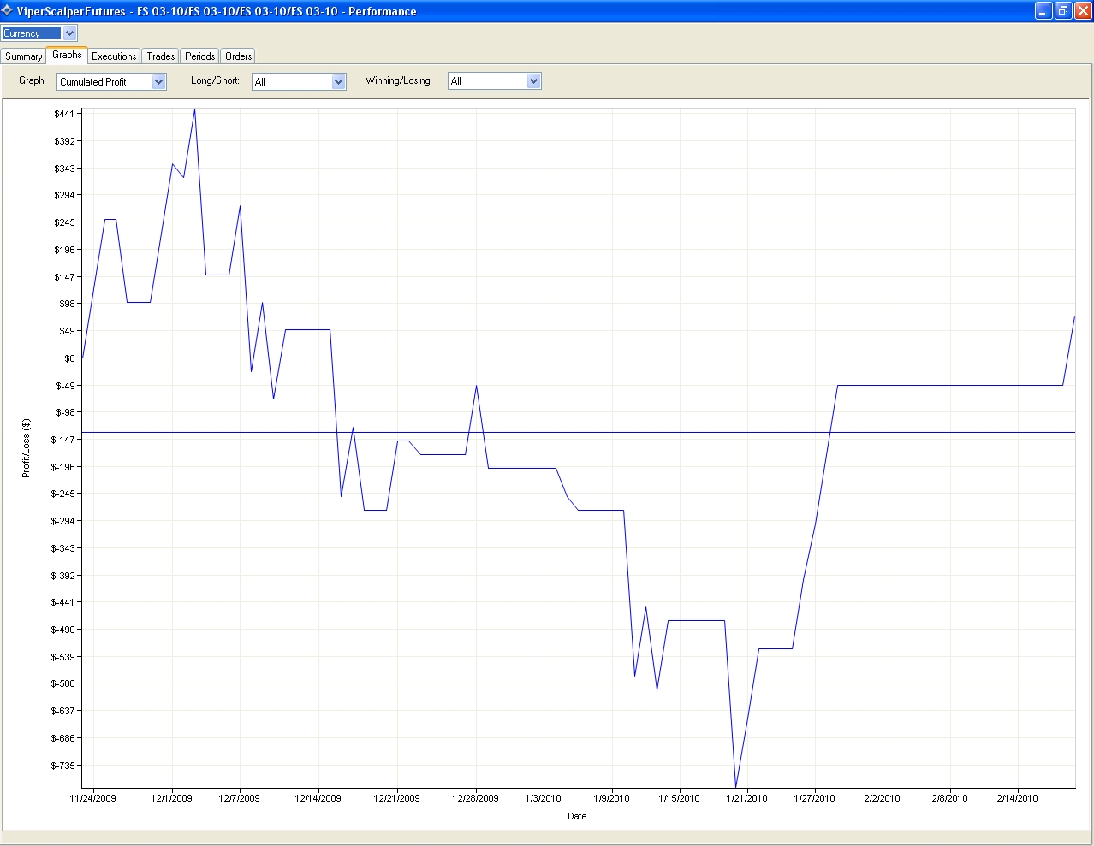Click the 12/1/2009 date label

click(171, 798)
